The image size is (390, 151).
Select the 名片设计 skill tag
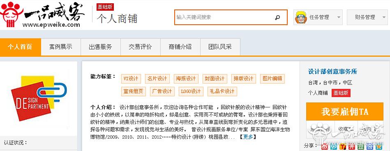157,79
